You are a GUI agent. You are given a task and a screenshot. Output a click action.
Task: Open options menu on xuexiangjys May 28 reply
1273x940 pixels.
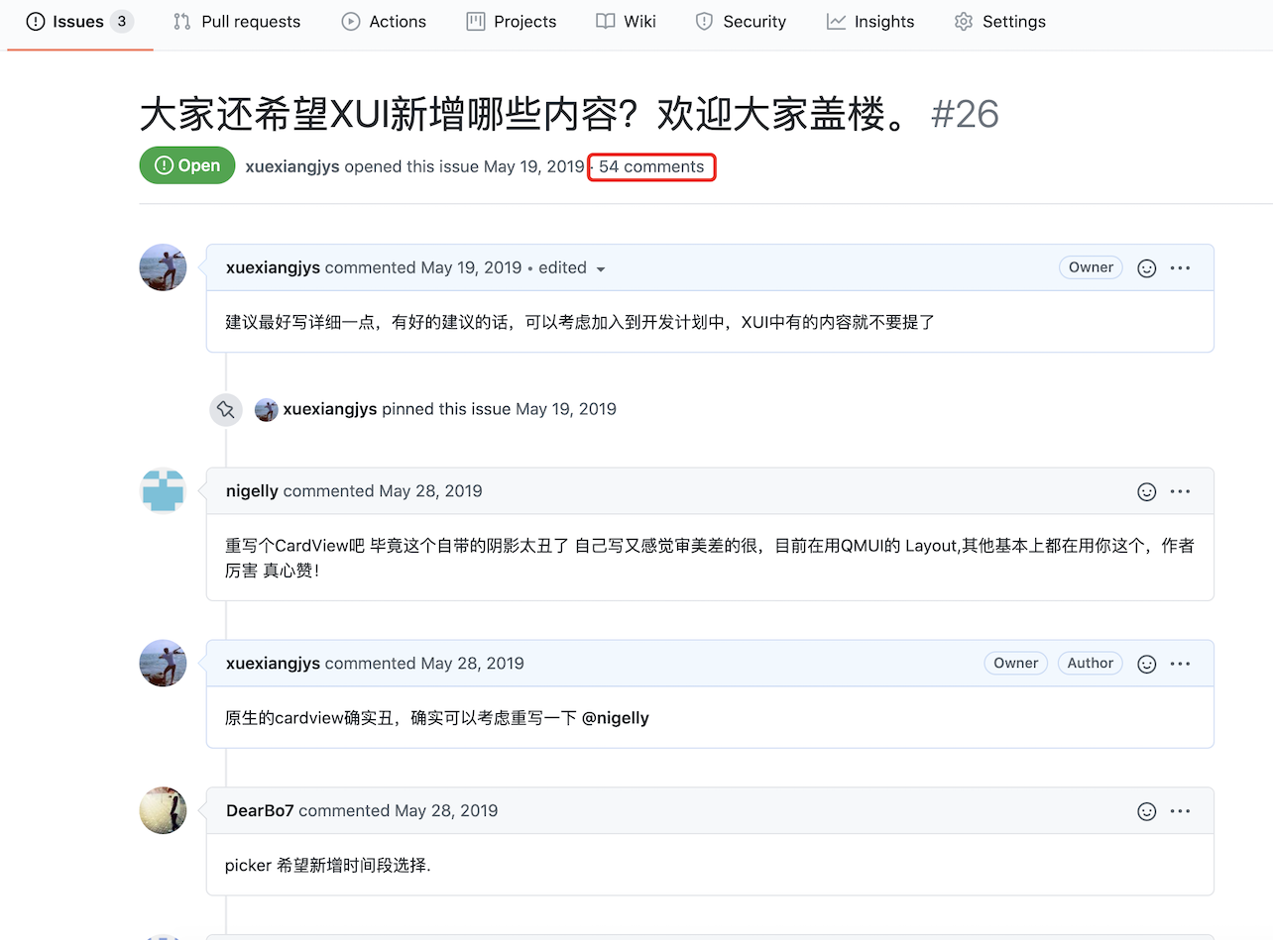pos(1180,665)
